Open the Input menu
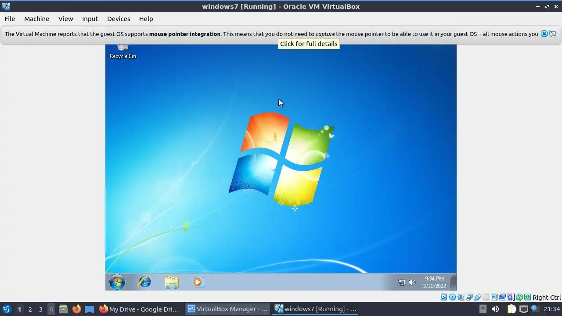562x316 pixels. (90, 19)
